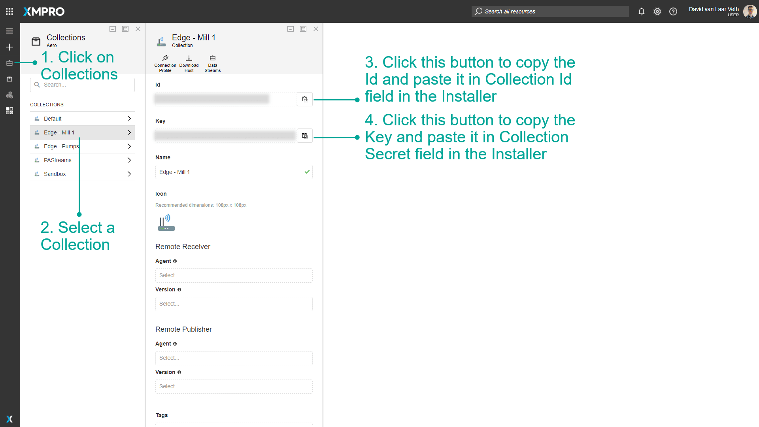
Task: Expand the PAStreams collection chevron
Action: (129, 160)
